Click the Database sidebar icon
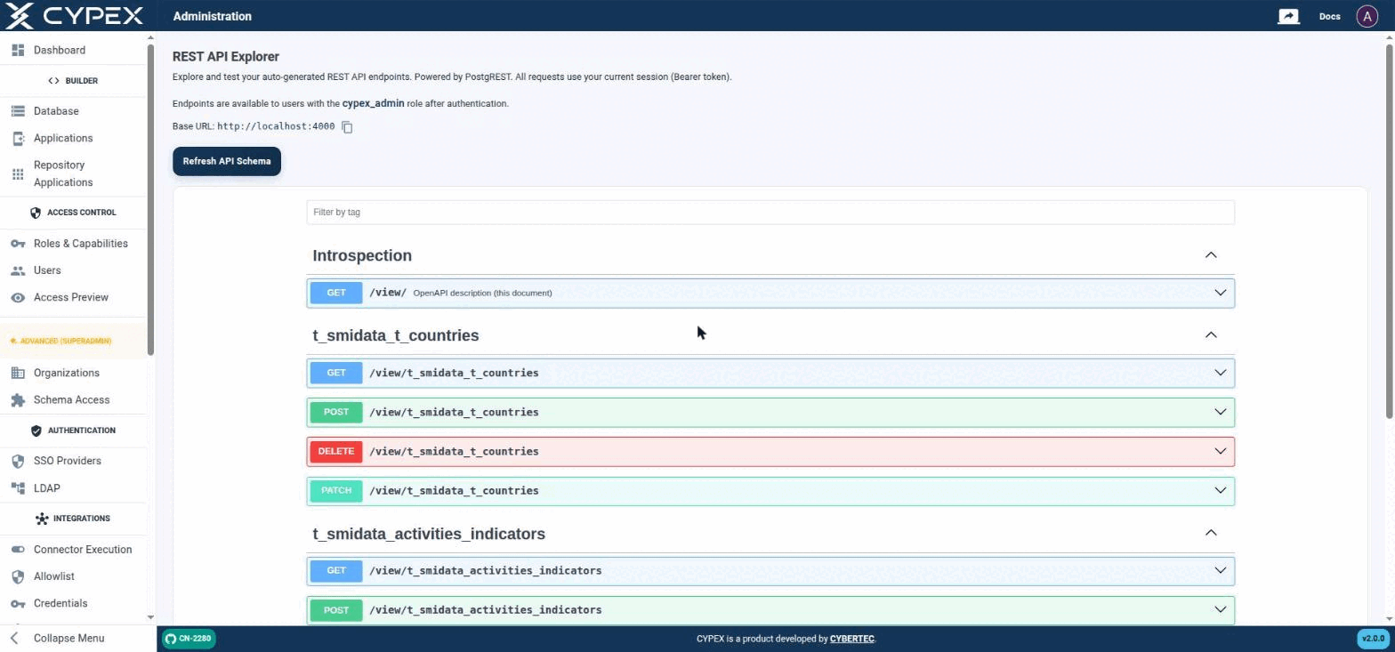The height and width of the screenshot is (652, 1395). click(x=18, y=111)
